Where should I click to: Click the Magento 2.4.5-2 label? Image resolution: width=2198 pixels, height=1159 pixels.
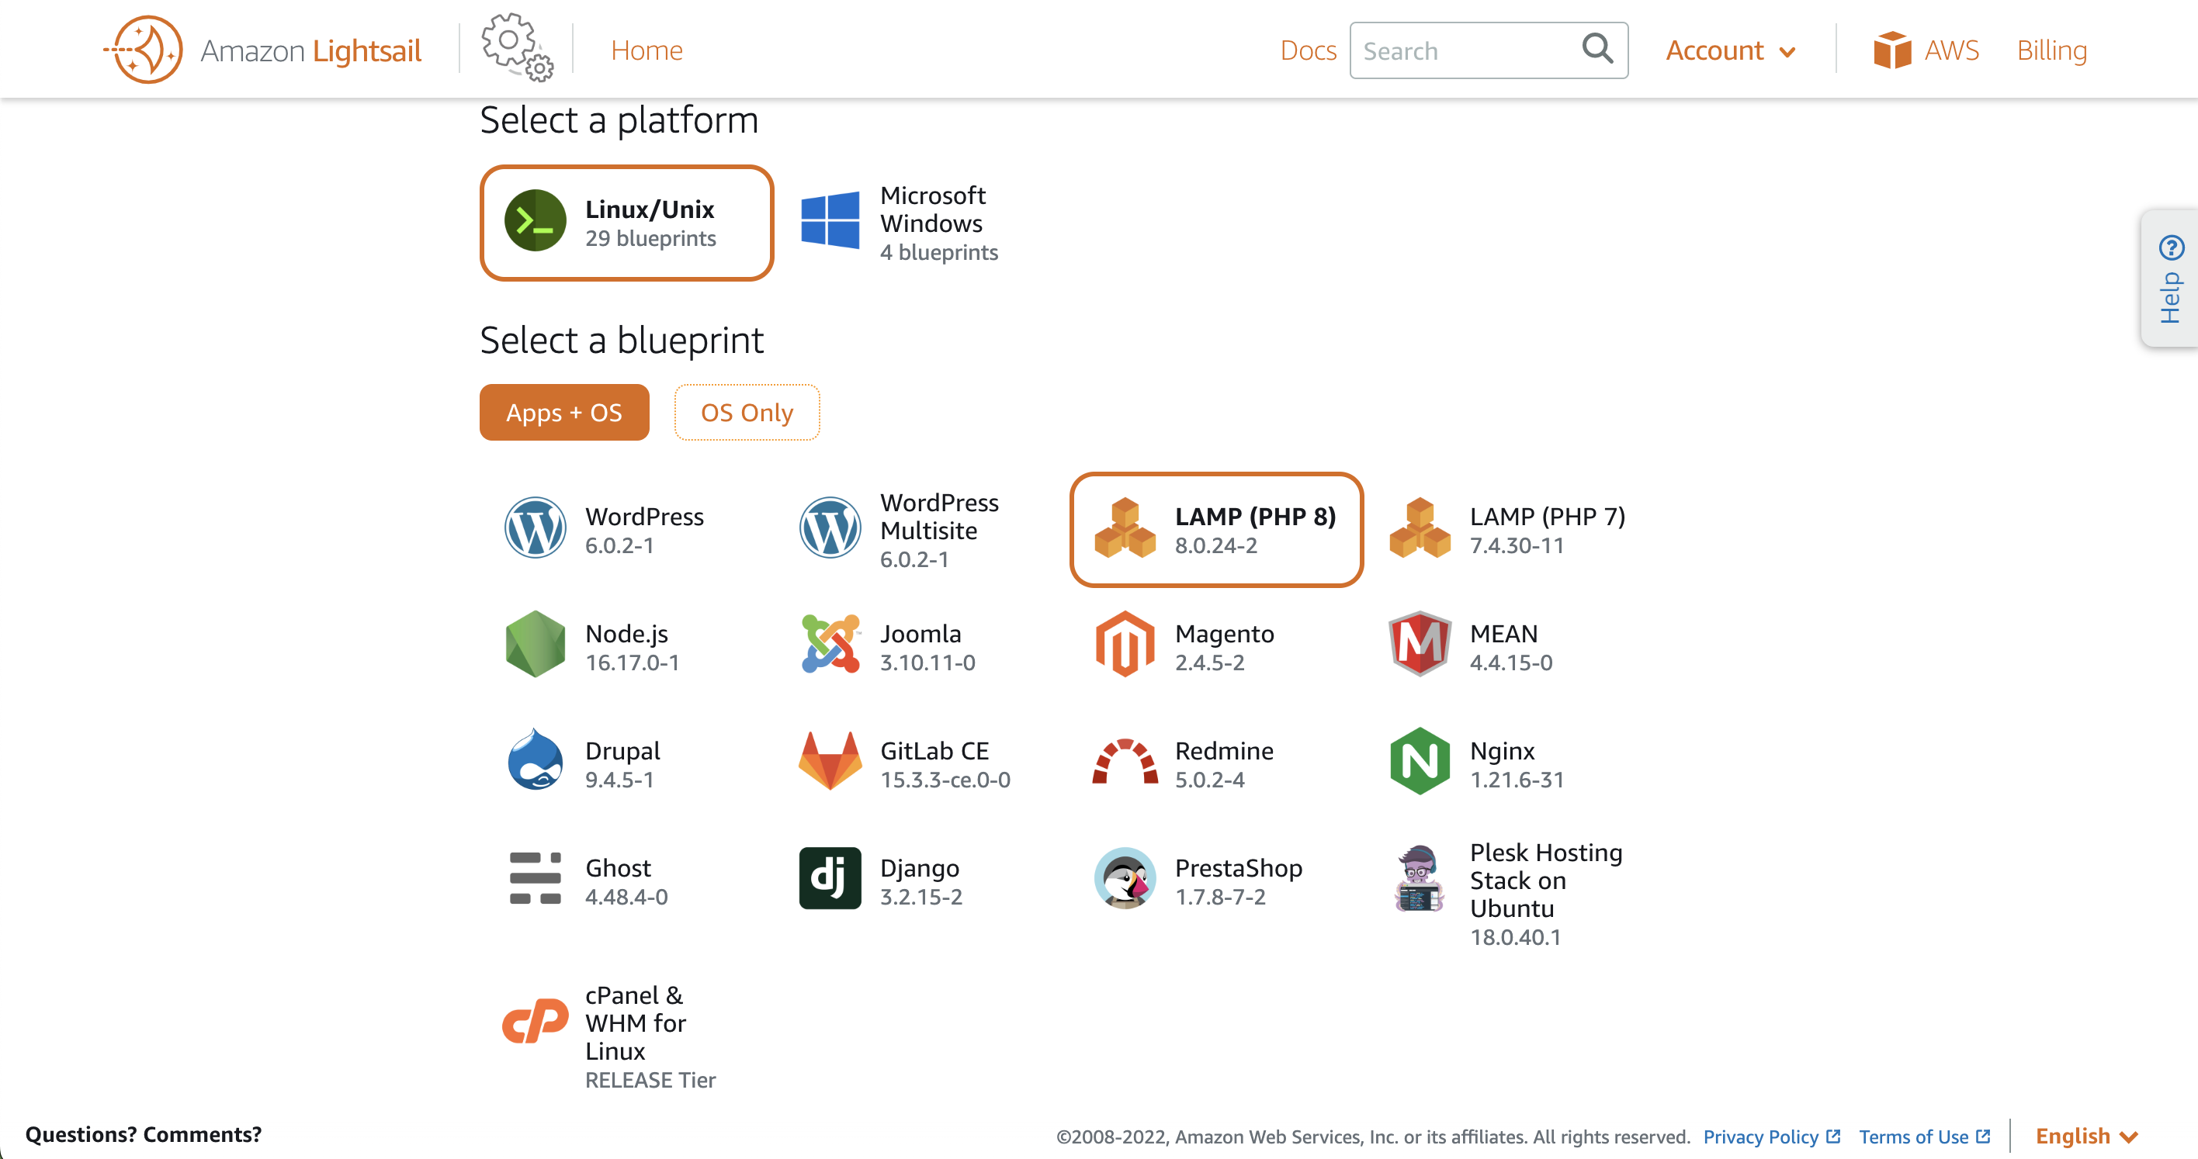(1225, 647)
